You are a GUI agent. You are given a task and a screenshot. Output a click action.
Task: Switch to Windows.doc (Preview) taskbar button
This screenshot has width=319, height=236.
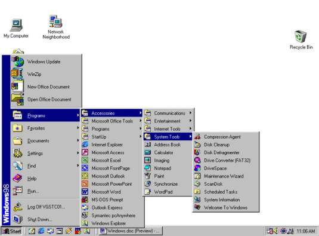click(131, 231)
